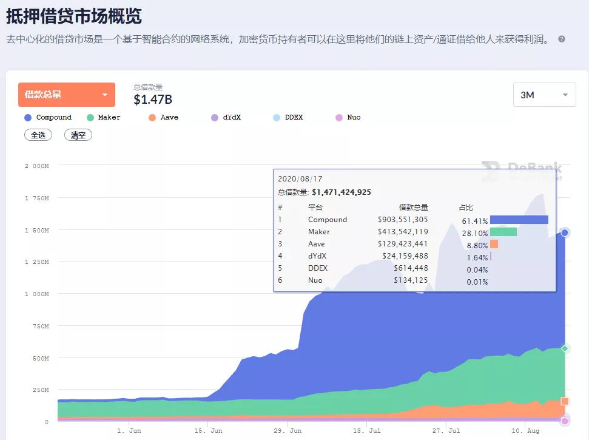This screenshot has height=440, width=589.
Task: Click the y-axis label 1 250M
Action: 37,262
